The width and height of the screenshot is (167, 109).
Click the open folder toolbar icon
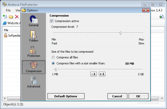pos(11,17)
